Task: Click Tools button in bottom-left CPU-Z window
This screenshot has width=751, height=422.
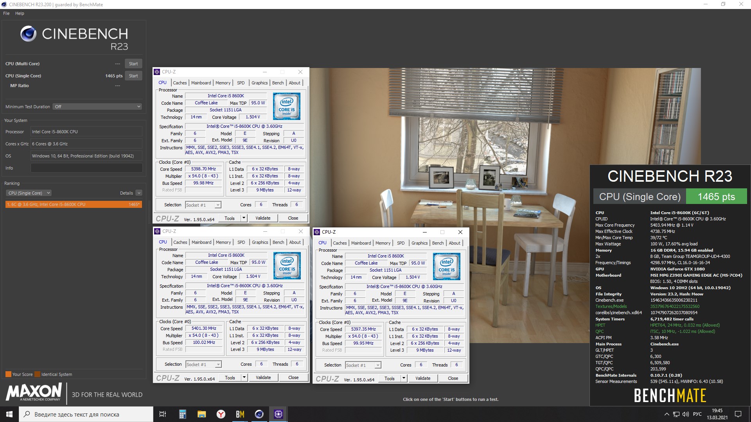Action: point(230,377)
